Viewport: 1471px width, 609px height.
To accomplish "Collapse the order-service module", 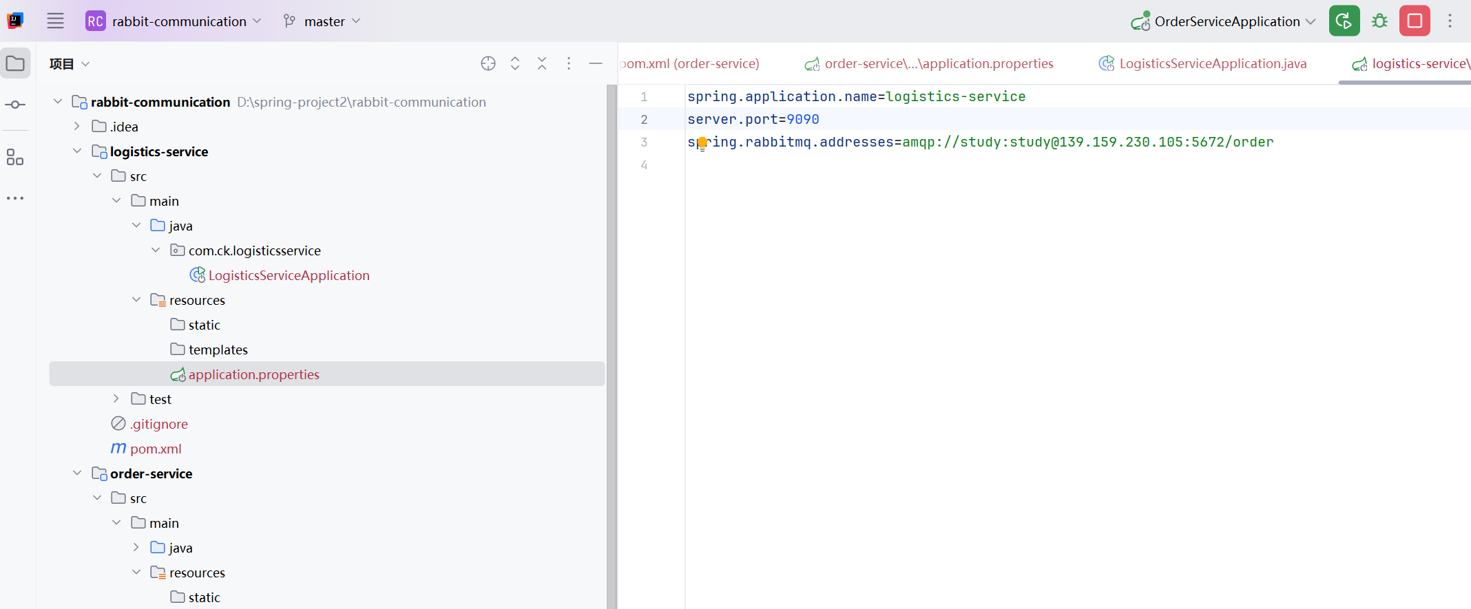I will coord(77,473).
